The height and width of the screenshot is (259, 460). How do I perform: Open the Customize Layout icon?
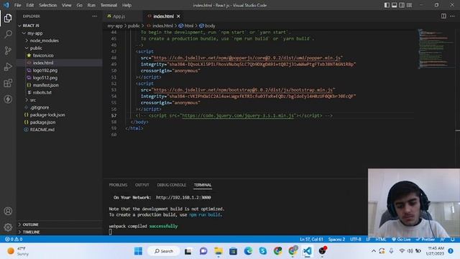(x=409, y=5)
